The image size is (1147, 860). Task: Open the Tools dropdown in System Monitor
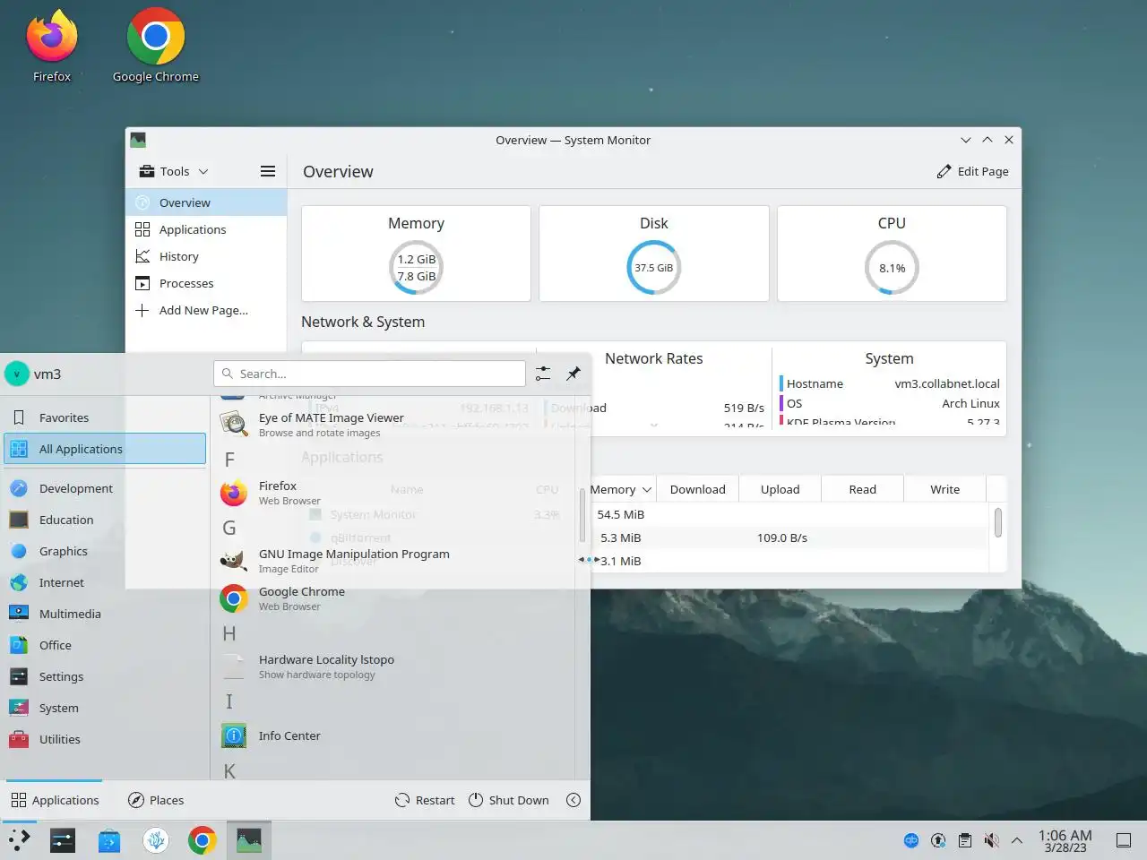coord(174,171)
